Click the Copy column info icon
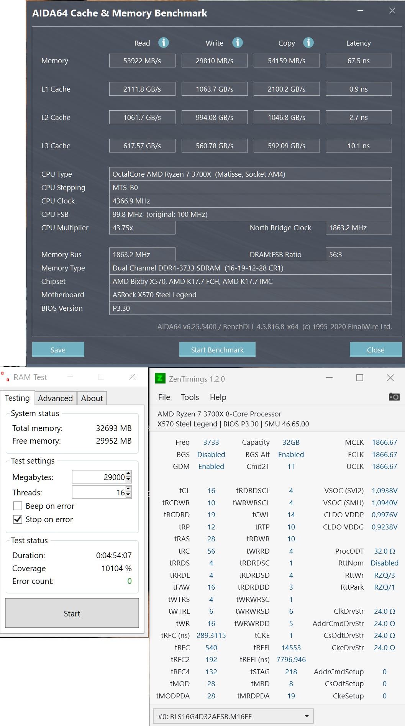The height and width of the screenshot is (726, 405). (308, 43)
